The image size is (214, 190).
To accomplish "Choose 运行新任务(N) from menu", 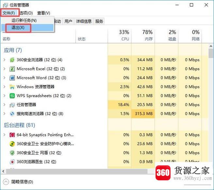I will [27, 20].
